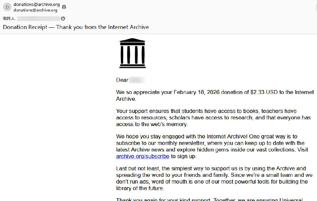Click the line starting 'Thank you again'
This screenshot has height=201, width=317.
(x=209, y=199)
